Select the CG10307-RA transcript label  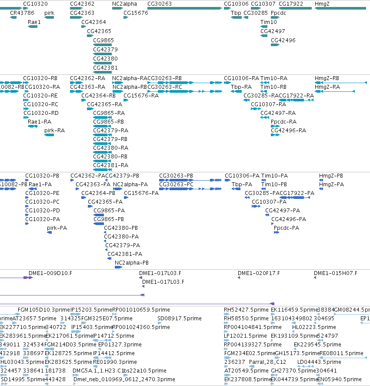coord(268,104)
